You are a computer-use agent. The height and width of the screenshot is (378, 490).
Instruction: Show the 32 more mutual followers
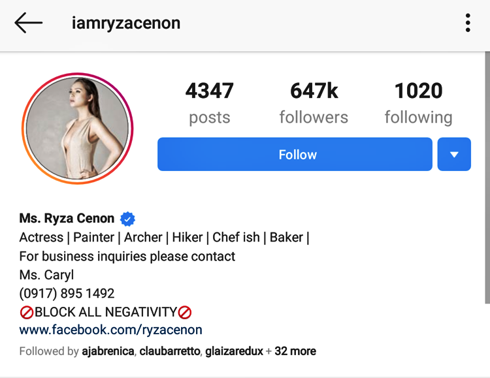(x=295, y=351)
